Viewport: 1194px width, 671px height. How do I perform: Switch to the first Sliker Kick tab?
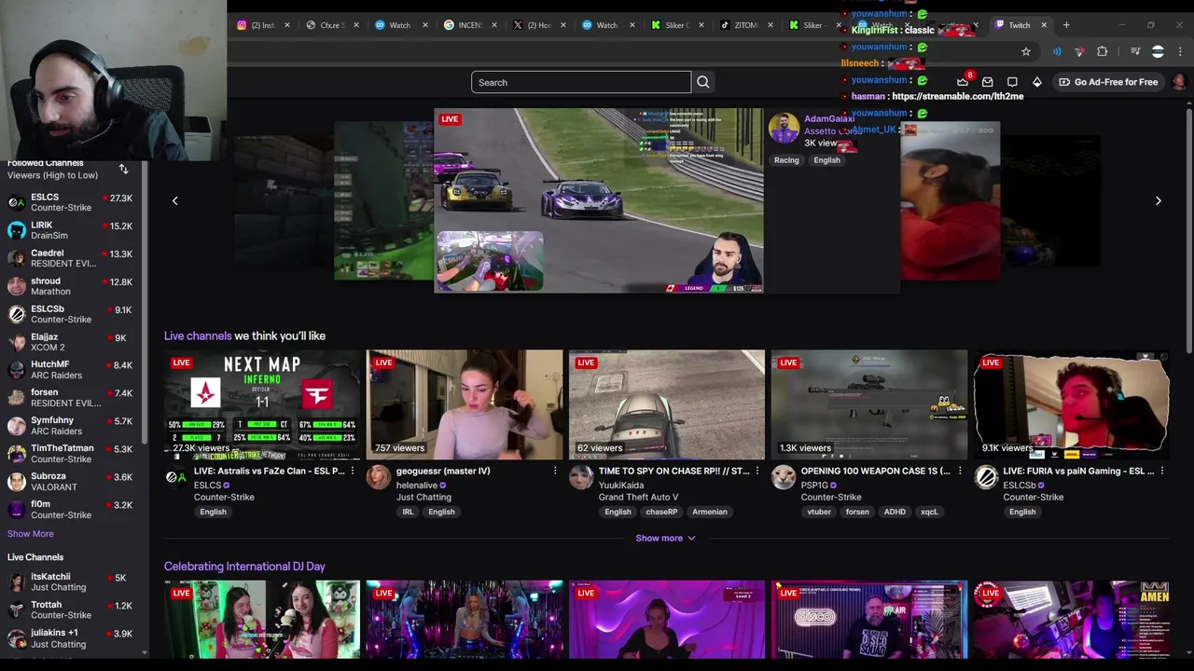click(675, 25)
